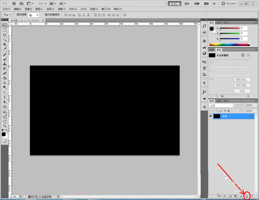Viewport: 259px width, 200px height.
Task: Toggle lock all icon in Layers panel
Action: point(229,111)
